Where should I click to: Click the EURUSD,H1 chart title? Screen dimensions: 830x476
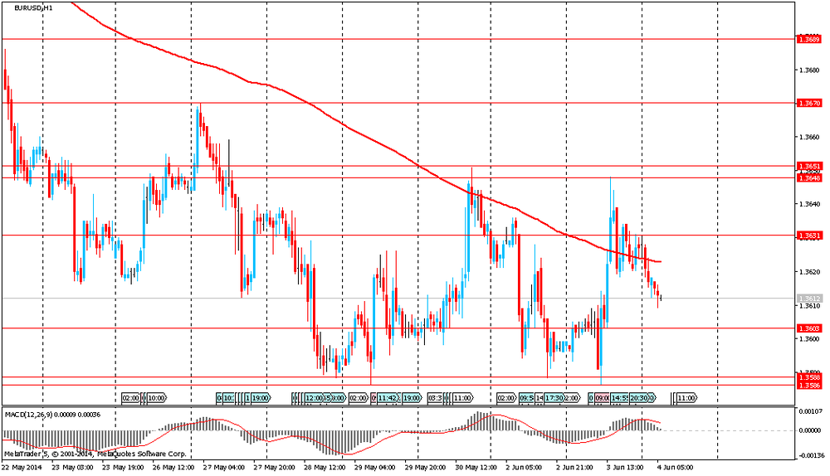33,7
